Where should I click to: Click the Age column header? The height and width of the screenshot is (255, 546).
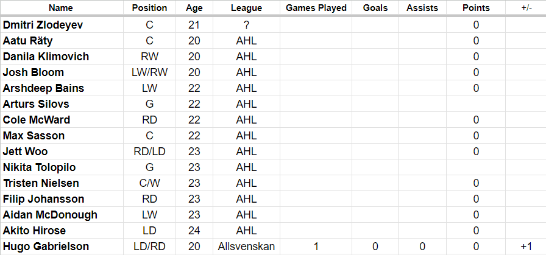click(x=194, y=8)
